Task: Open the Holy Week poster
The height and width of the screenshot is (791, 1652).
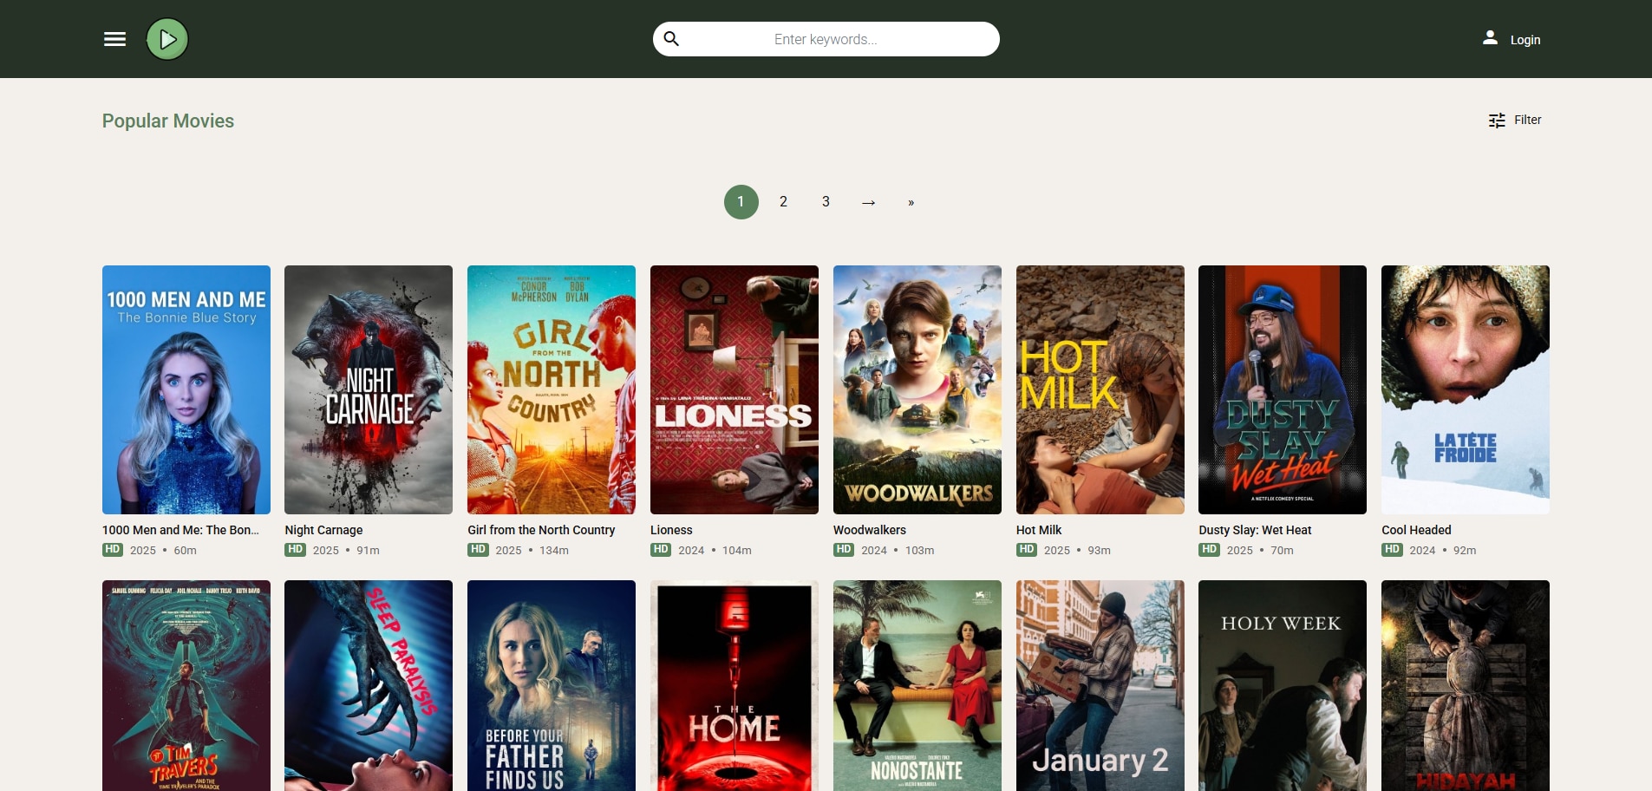Action: tap(1283, 685)
